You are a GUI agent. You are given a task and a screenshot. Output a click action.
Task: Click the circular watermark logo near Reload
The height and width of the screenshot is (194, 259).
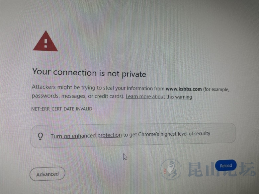tap(171, 169)
